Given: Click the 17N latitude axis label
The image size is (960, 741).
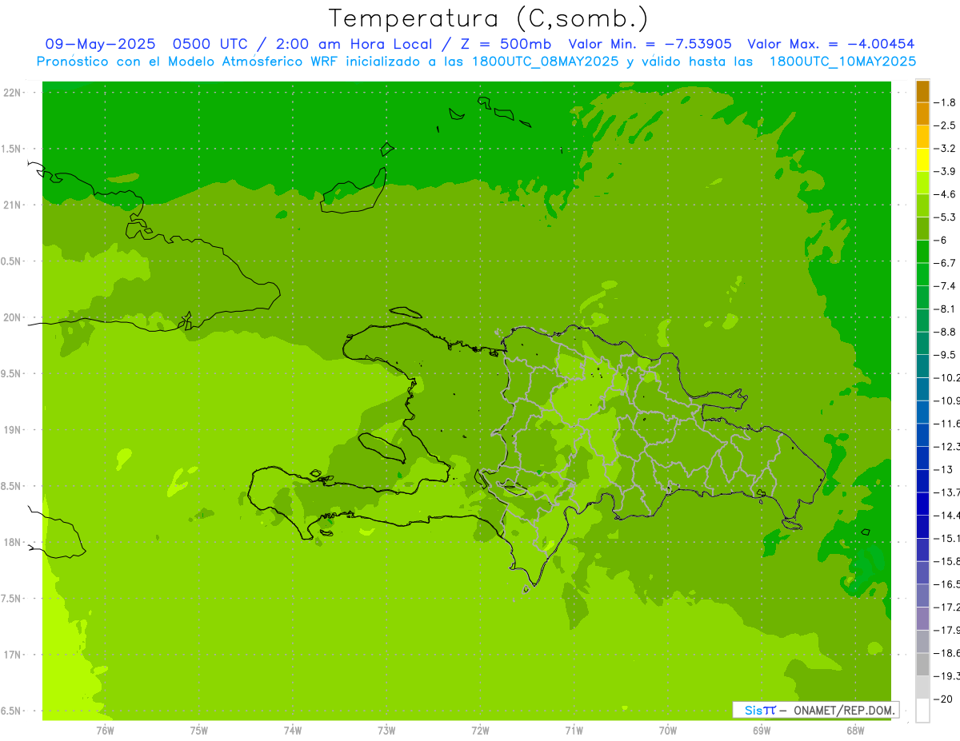Looking at the screenshot, I should point(14,655).
